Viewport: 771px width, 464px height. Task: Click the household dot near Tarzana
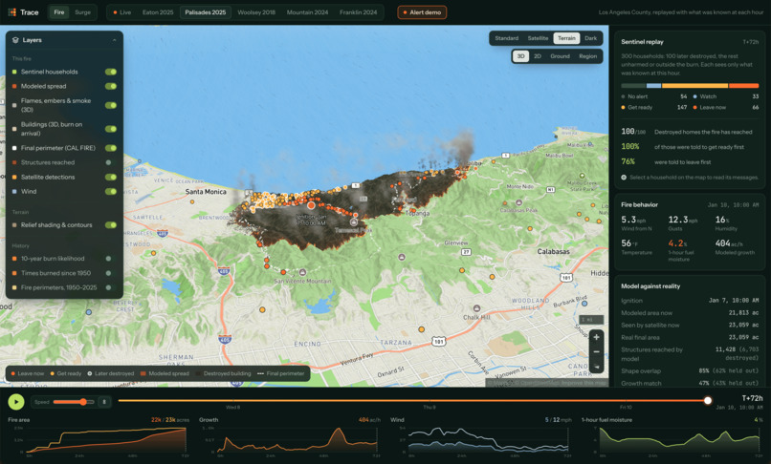pyautogui.click(x=422, y=329)
